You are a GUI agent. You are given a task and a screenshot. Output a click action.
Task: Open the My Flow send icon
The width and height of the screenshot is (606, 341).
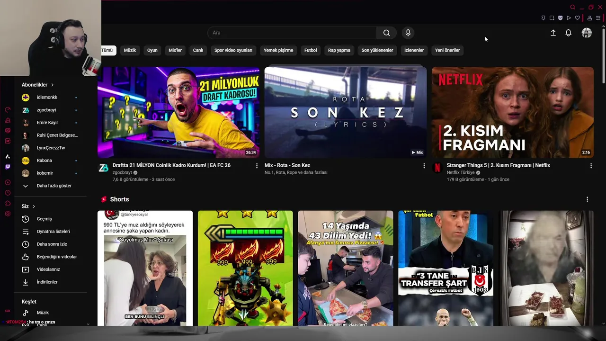click(569, 18)
